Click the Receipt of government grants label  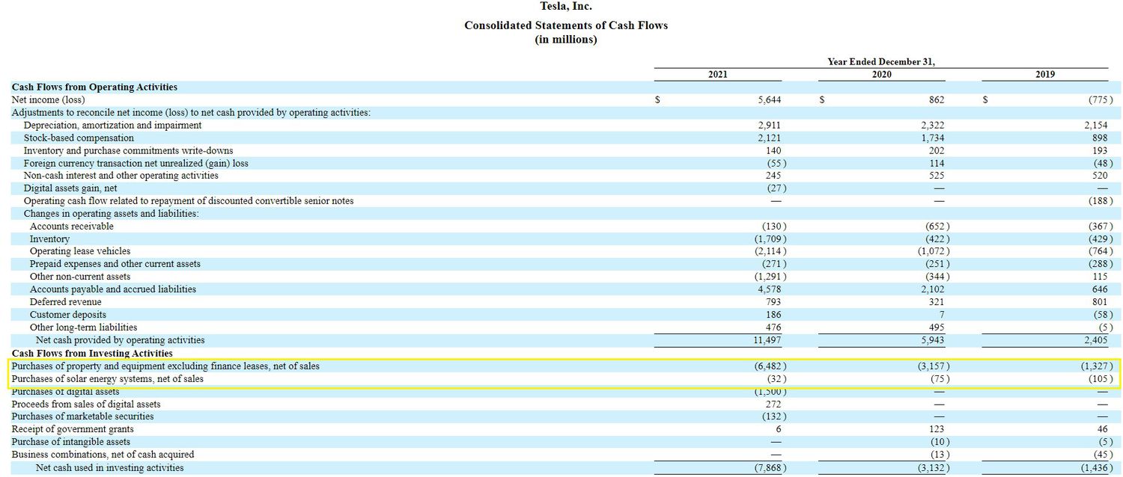click(73, 429)
